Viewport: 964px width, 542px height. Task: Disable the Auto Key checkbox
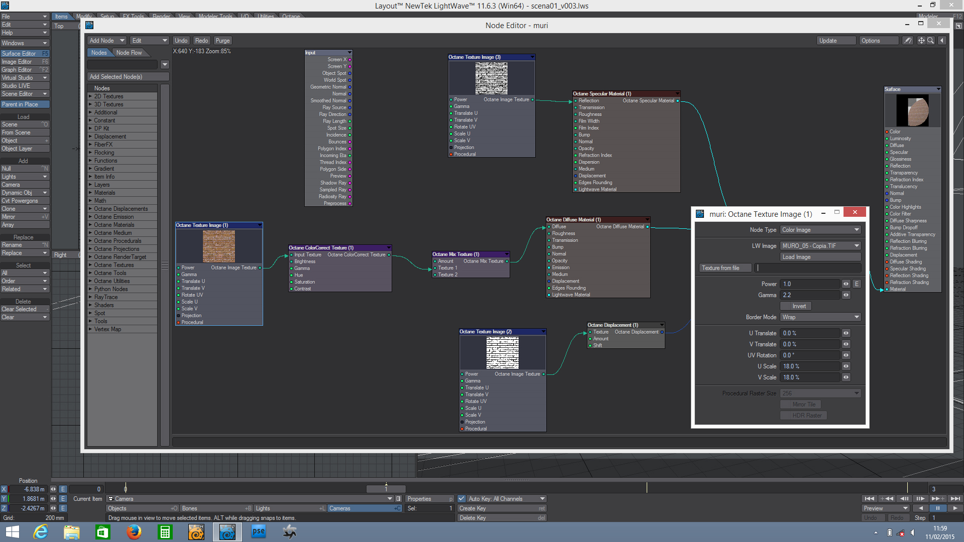pyautogui.click(x=461, y=499)
